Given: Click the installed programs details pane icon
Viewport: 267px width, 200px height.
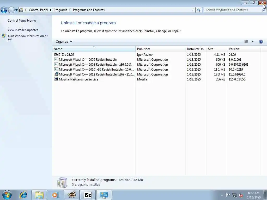Looking at the screenshot, I should click(x=62, y=183).
